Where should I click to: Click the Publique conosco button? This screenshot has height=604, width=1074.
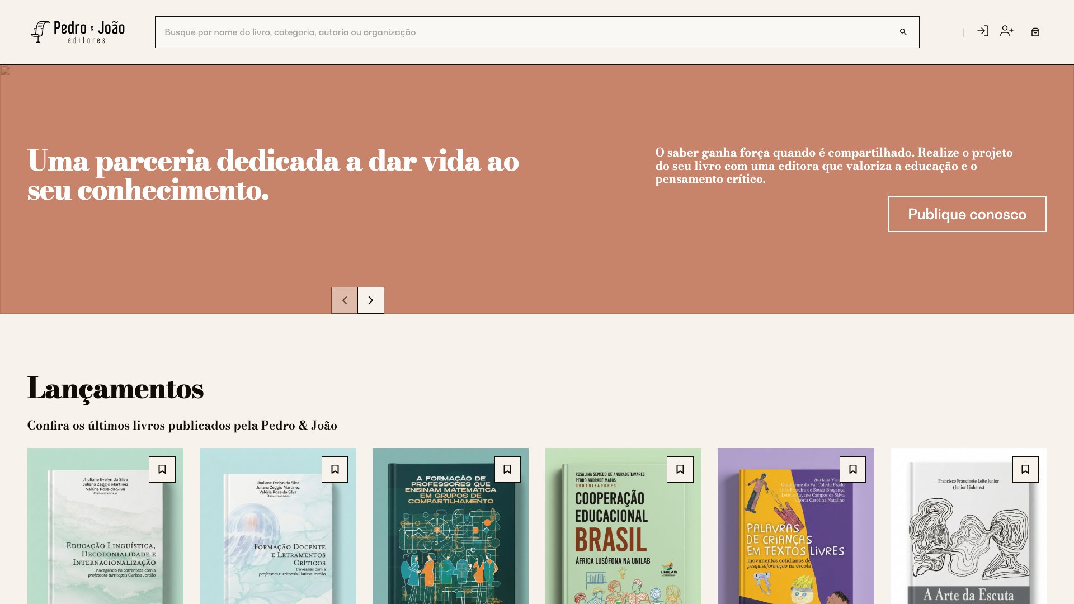[x=967, y=214]
